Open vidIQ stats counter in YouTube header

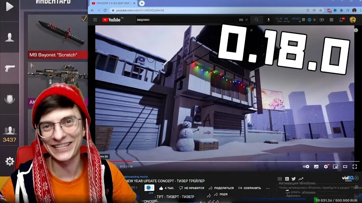(x=288, y=20)
